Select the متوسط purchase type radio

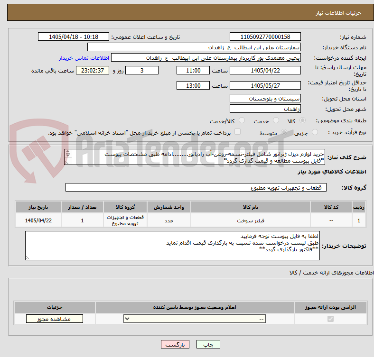coord(284,132)
